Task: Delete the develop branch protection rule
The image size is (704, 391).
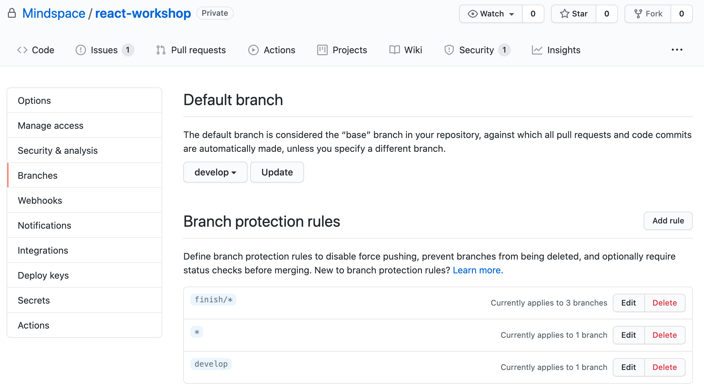Action: (664, 367)
